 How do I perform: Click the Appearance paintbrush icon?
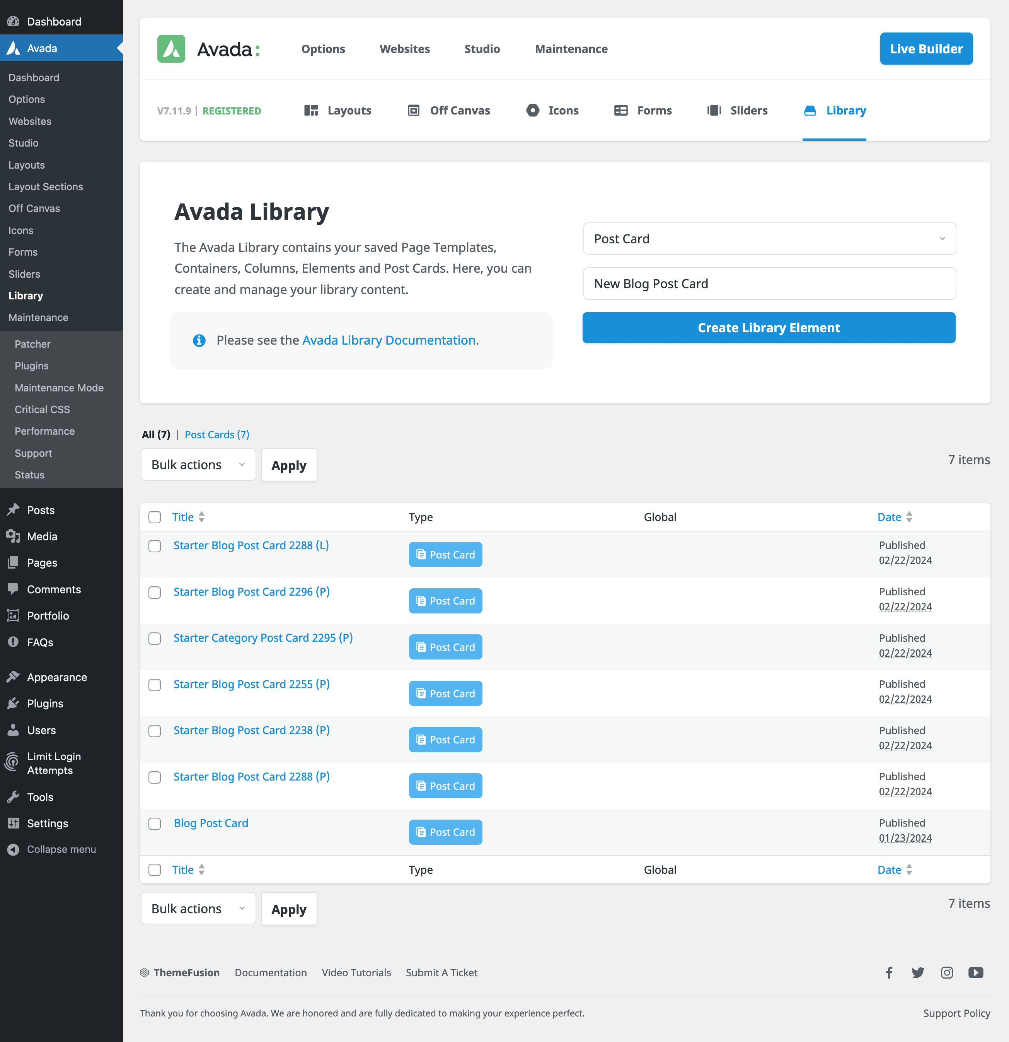[x=13, y=677]
